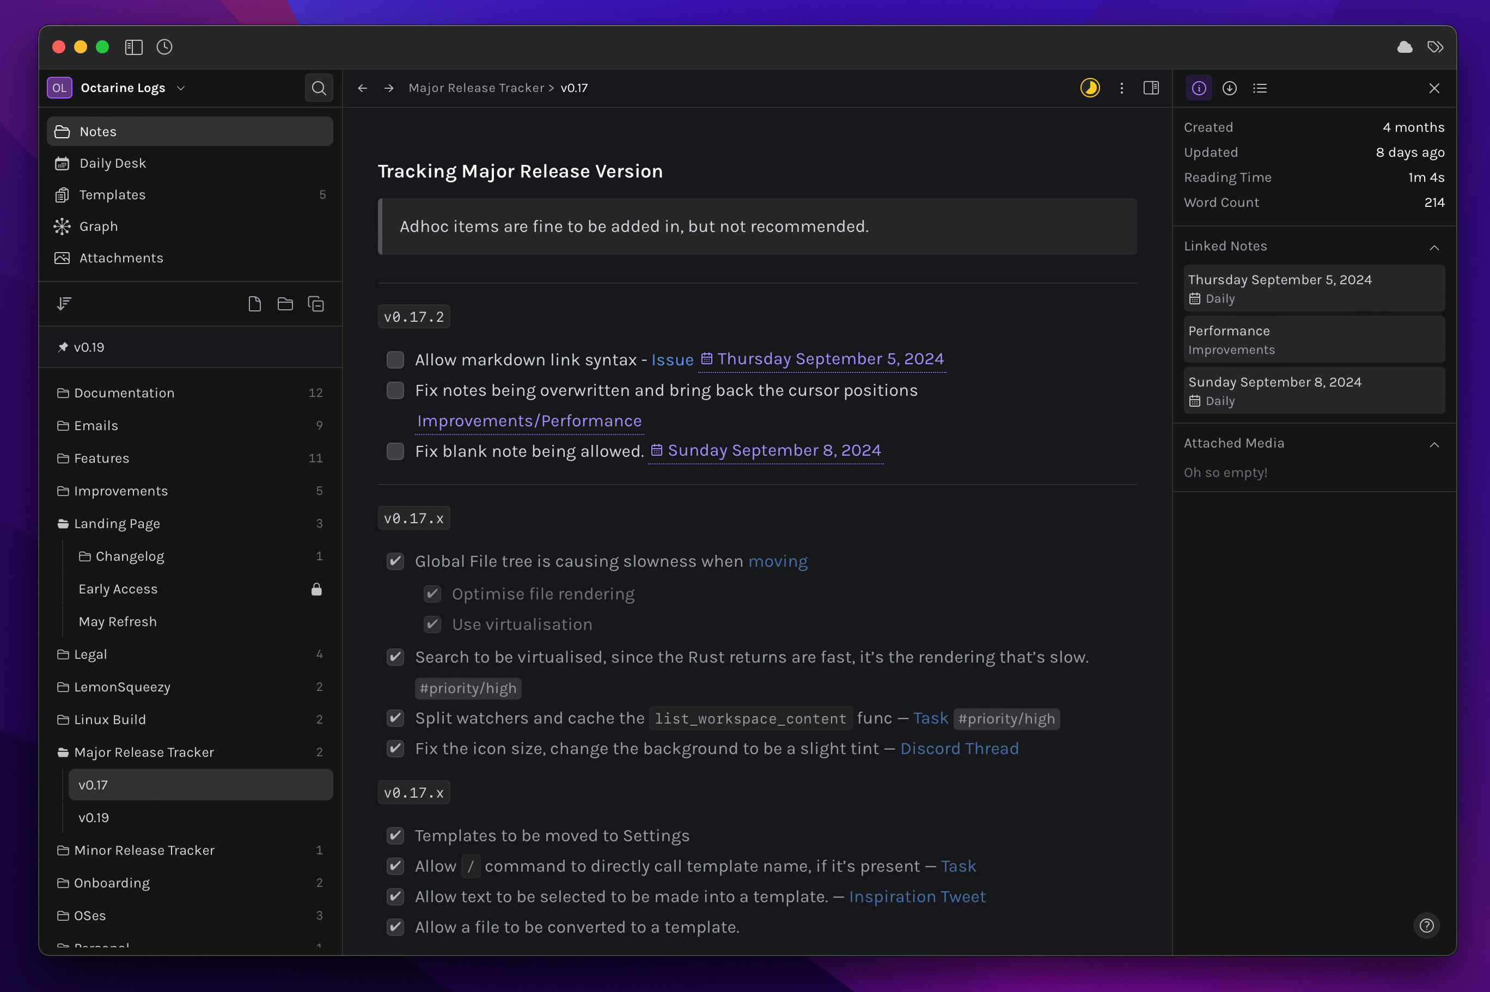The image size is (1490, 992).
Task: Select the v0.19 note under Major Release Tracker
Action: pos(94,817)
